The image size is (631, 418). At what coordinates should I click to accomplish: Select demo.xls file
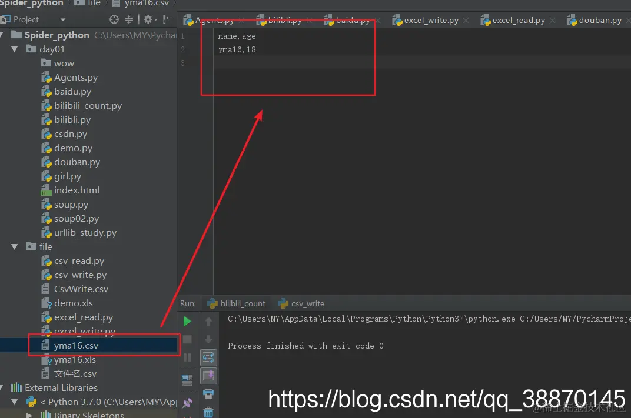tap(67, 303)
